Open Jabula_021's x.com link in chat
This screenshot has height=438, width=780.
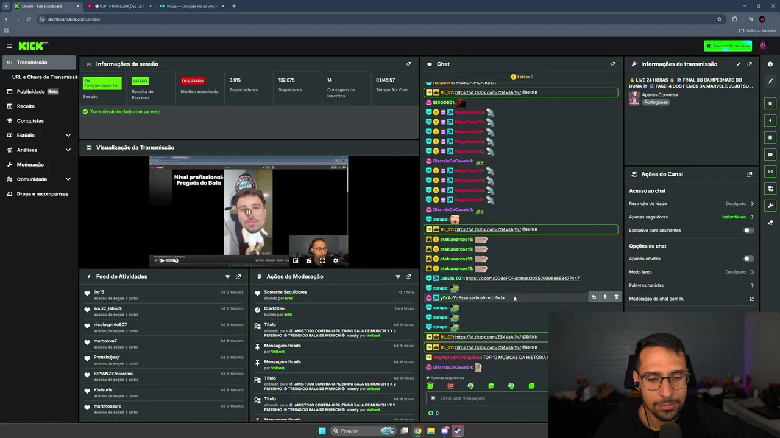click(522, 279)
